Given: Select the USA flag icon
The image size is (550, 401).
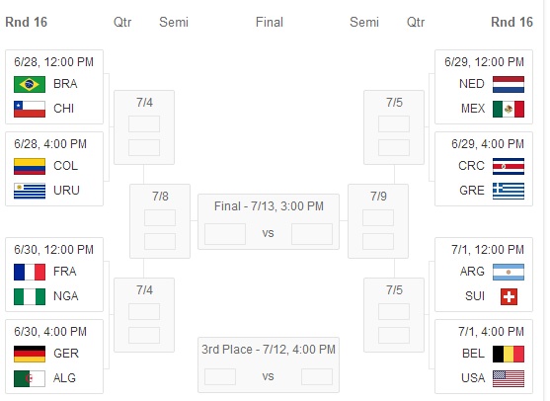Looking at the screenshot, I should pos(509,379).
